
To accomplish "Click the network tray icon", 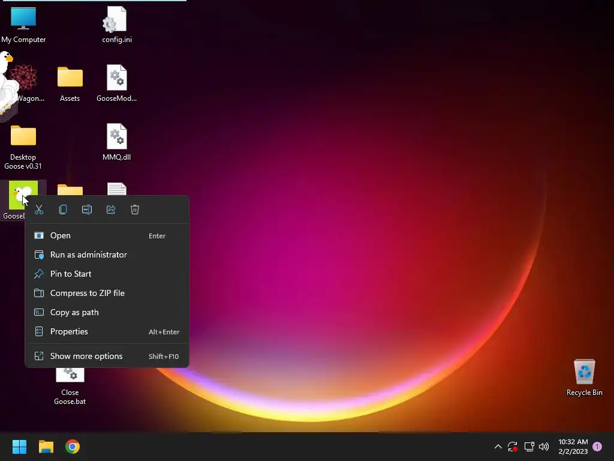I will (x=529, y=447).
